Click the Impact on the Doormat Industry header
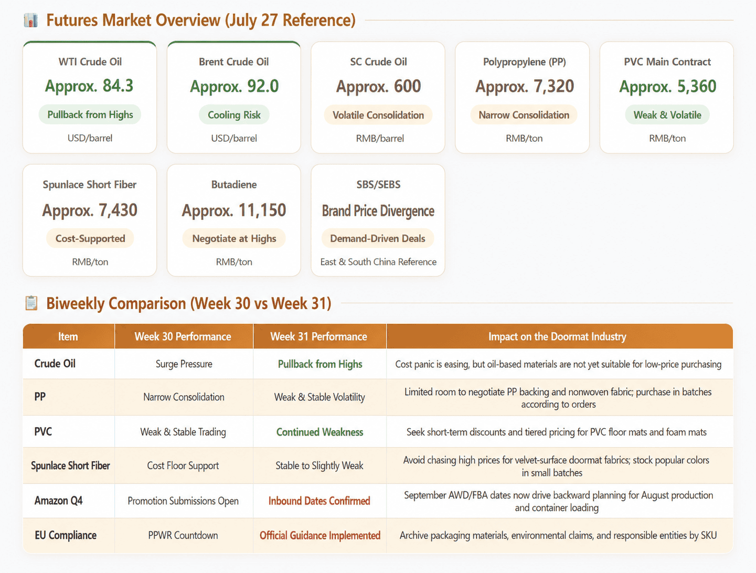This screenshot has width=756, height=573. tap(558, 336)
